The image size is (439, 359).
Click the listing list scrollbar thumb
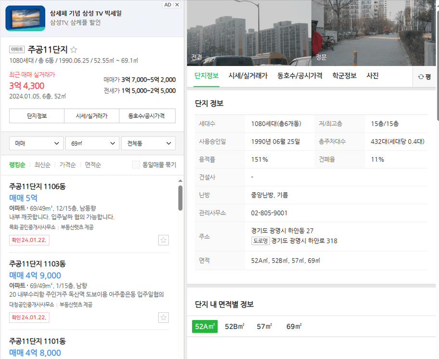point(181,198)
